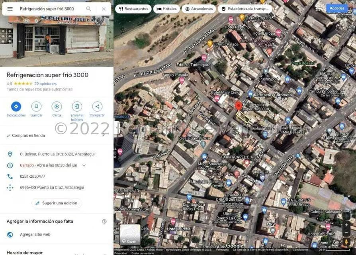This screenshot has width=356, height=255.
Task: Select the Atracciones filter chip
Action: 199,9
